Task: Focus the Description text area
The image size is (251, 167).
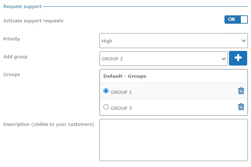Action: 174,140
